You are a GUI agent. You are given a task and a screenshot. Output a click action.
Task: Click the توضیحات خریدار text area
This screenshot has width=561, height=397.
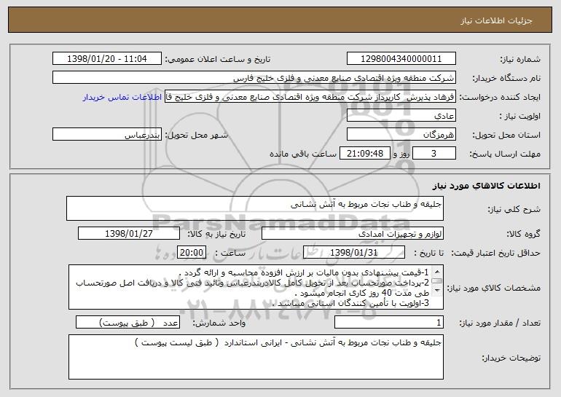coord(256,357)
